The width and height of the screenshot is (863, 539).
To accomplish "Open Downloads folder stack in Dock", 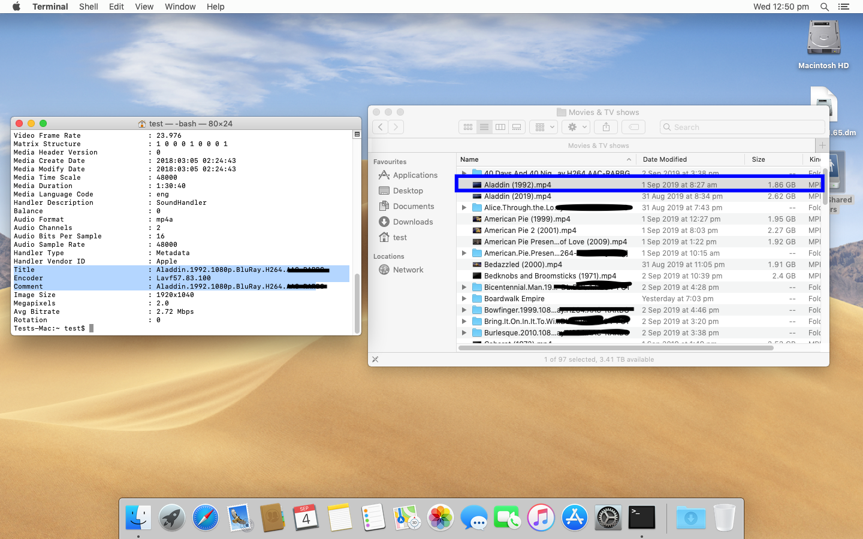I will [691, 517].
